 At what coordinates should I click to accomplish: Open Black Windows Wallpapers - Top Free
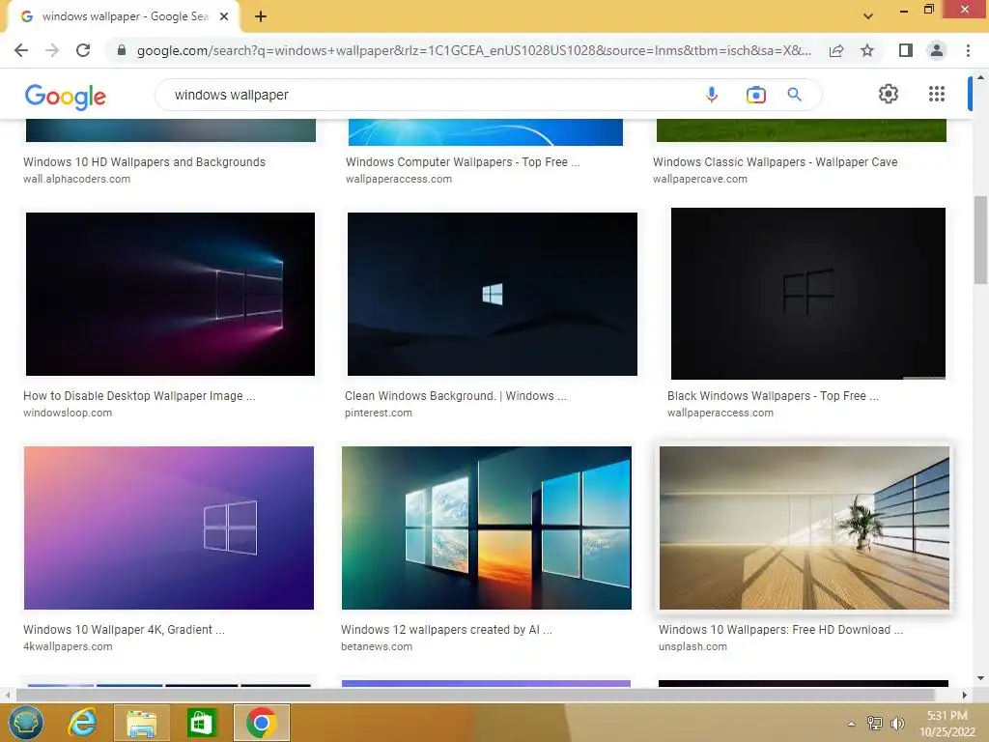pos(773,396)
